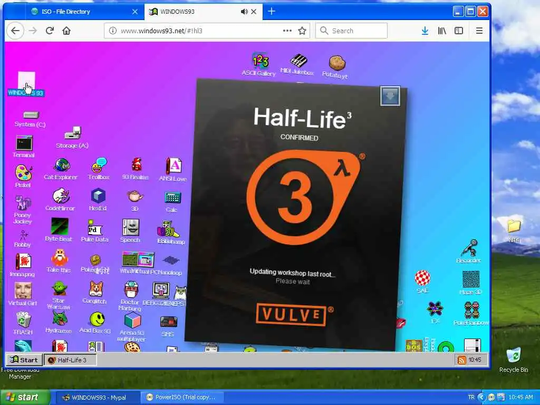Image resolution: width=540 pixels, height=405 pixels.
Task: Open the ASCII Gallery desktop icon
Action: click(259, 64)
